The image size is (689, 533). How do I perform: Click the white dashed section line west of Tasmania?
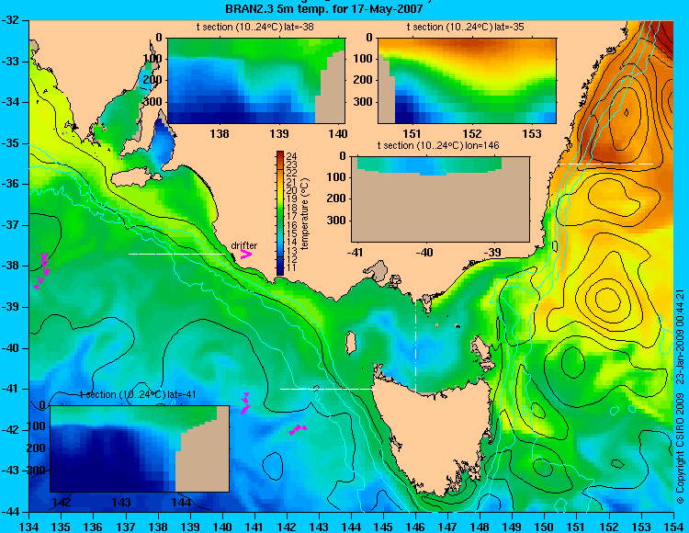point(328,389)
